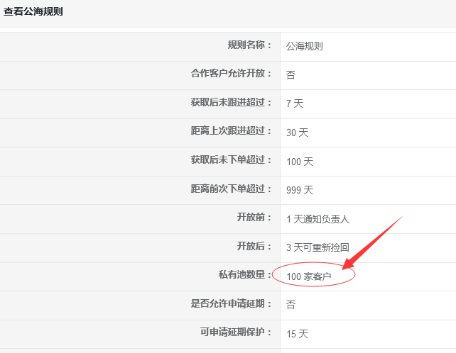
Task: Select the 100 天 value
Action: click(300, 162)
